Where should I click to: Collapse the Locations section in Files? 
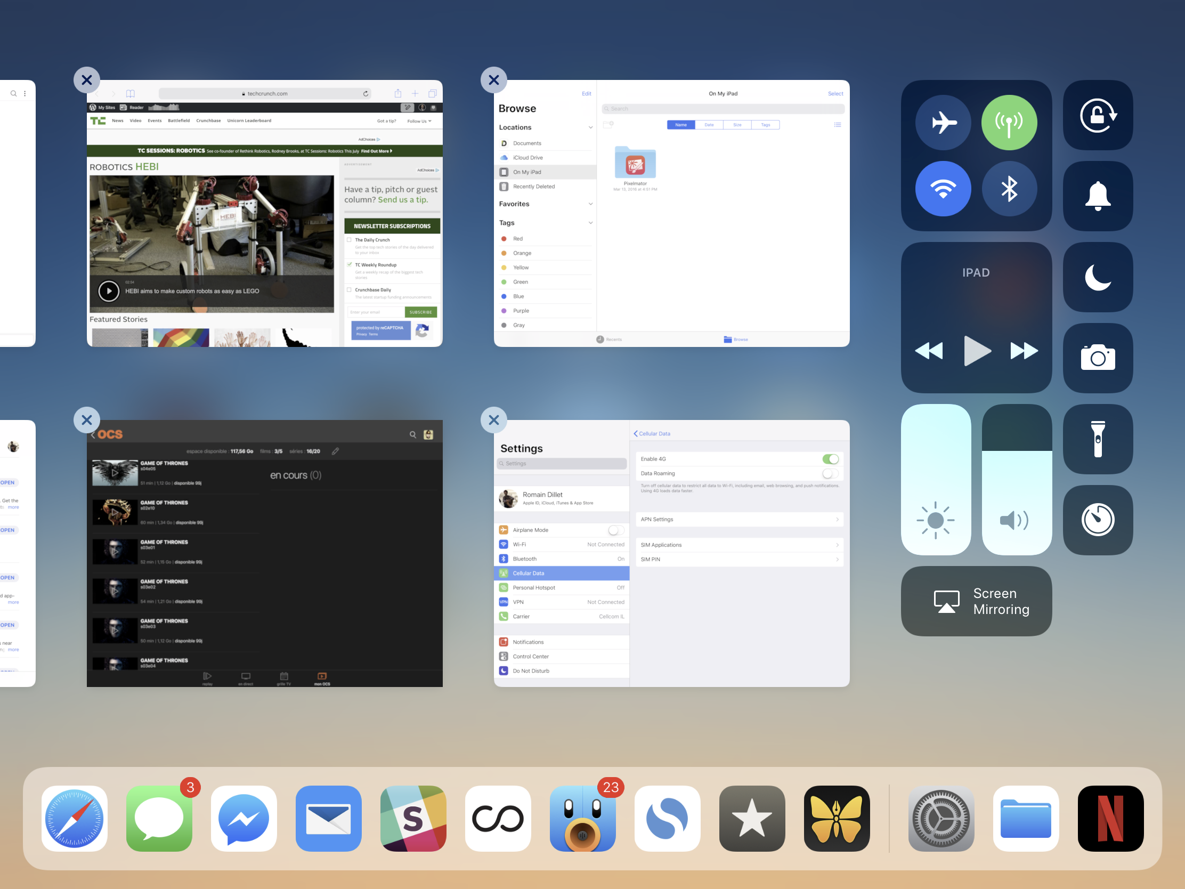point(590,127)
